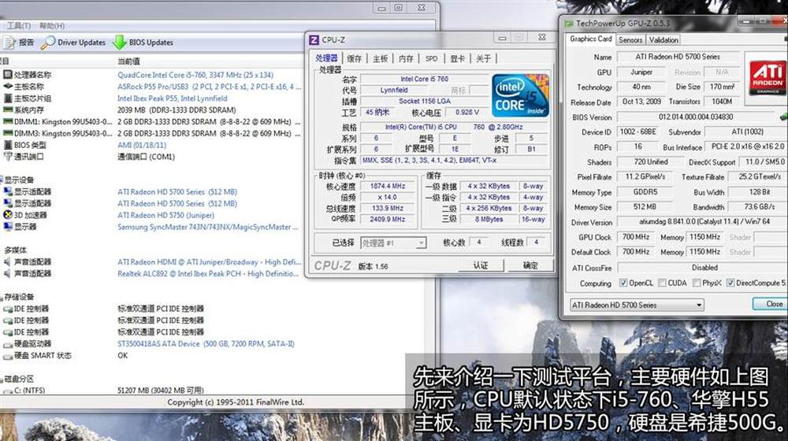The image size is (788, 441).
Task: Open Driver Updates in the toolbar
Action: 74,43
